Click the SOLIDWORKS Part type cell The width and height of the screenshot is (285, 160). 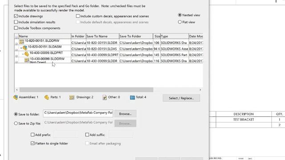click(x=174, y=55)
